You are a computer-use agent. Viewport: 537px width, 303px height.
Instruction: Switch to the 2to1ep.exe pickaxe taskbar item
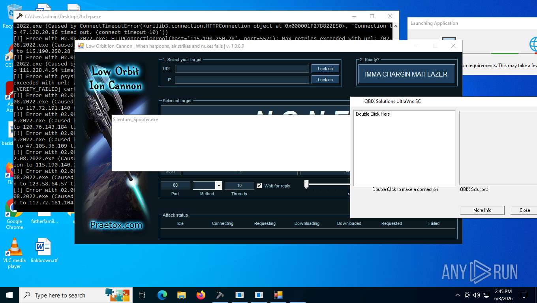click(220, 295)
